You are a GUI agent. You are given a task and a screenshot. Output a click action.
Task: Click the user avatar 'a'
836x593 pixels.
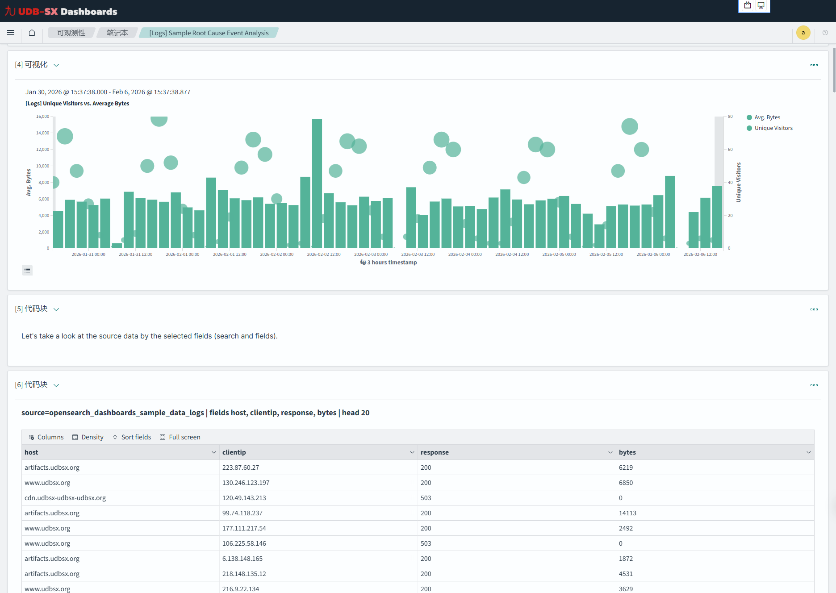pyautogui.click(x=803, y=33)
